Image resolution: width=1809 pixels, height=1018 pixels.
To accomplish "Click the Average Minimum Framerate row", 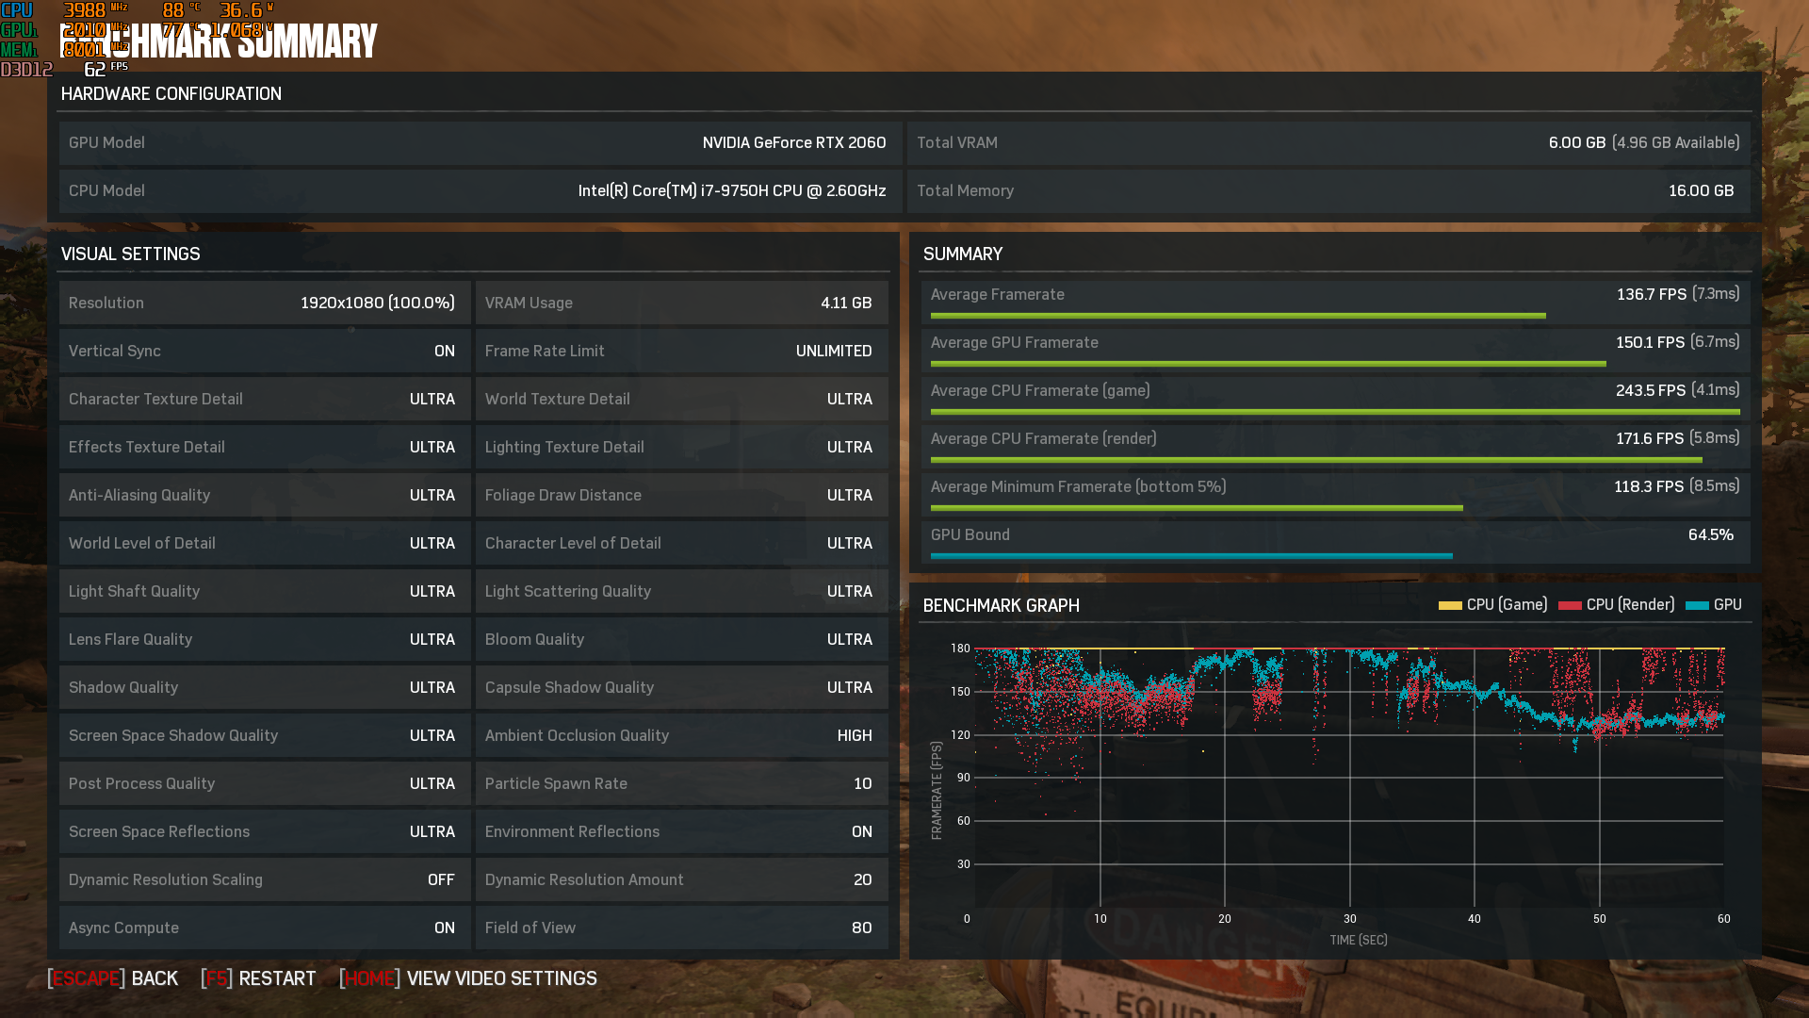I will 1335,495.
